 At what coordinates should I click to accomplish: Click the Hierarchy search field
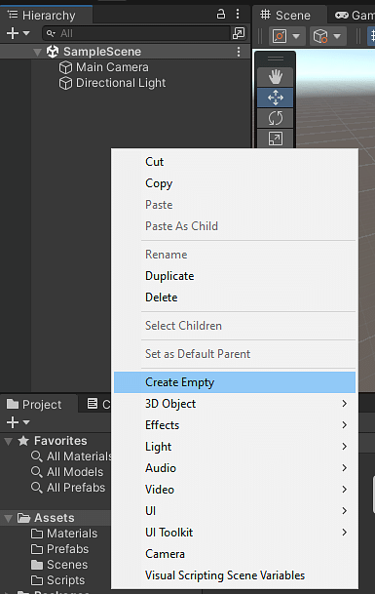tap(136, 33)
